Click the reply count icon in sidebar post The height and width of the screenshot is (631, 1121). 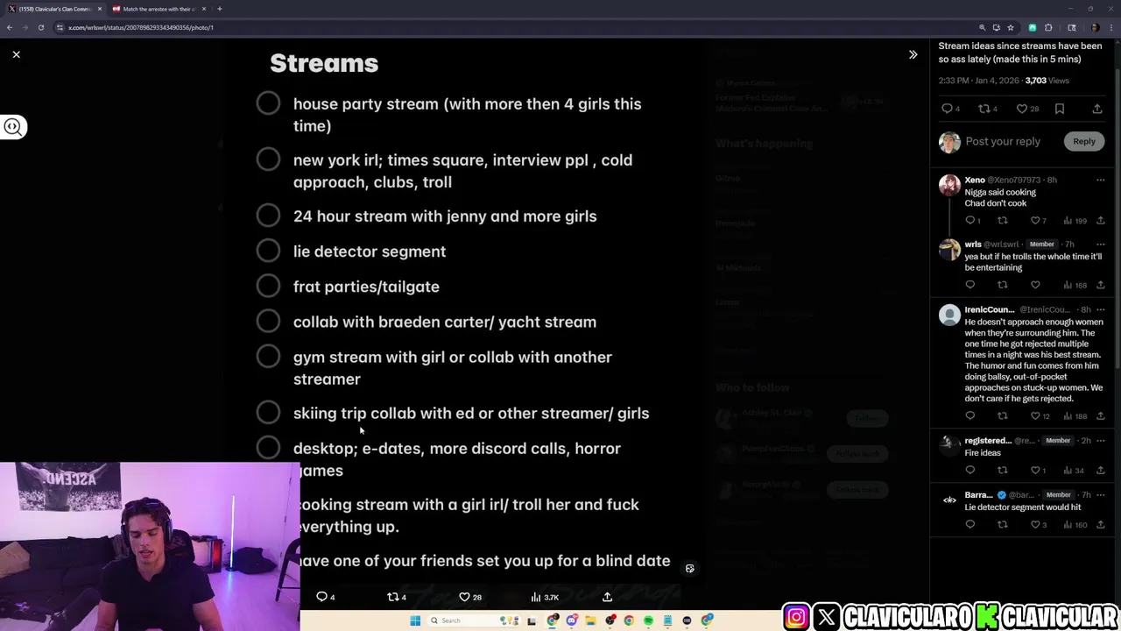tap(947, 109)
